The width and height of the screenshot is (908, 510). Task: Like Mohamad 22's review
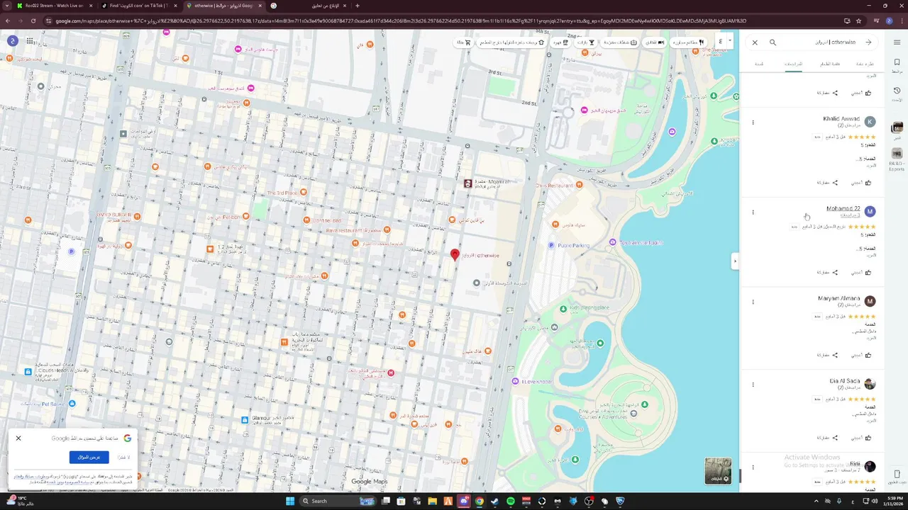861,273
